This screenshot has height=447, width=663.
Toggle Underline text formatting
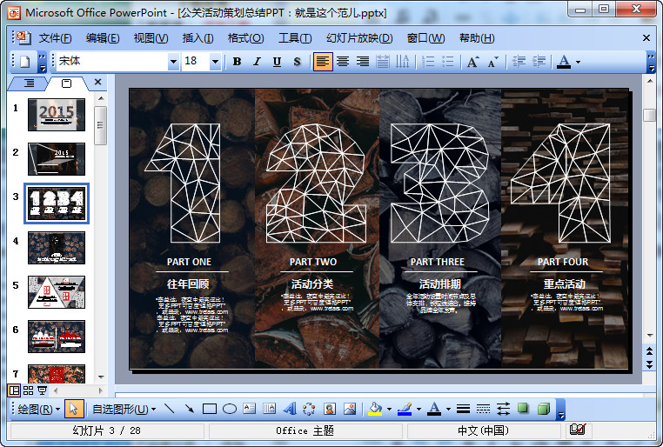(x=277, y=62)
